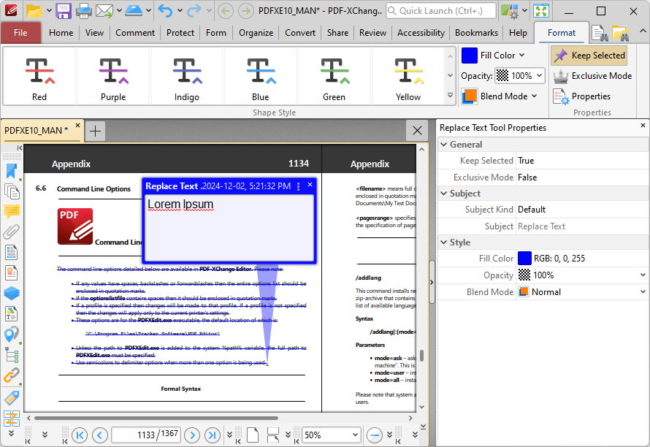This screenshot has width=650, height=447.
Task: Go to the previous page
Action: (99, 435)
